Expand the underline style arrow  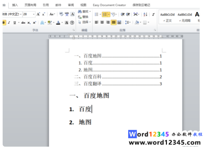[19, 23]
